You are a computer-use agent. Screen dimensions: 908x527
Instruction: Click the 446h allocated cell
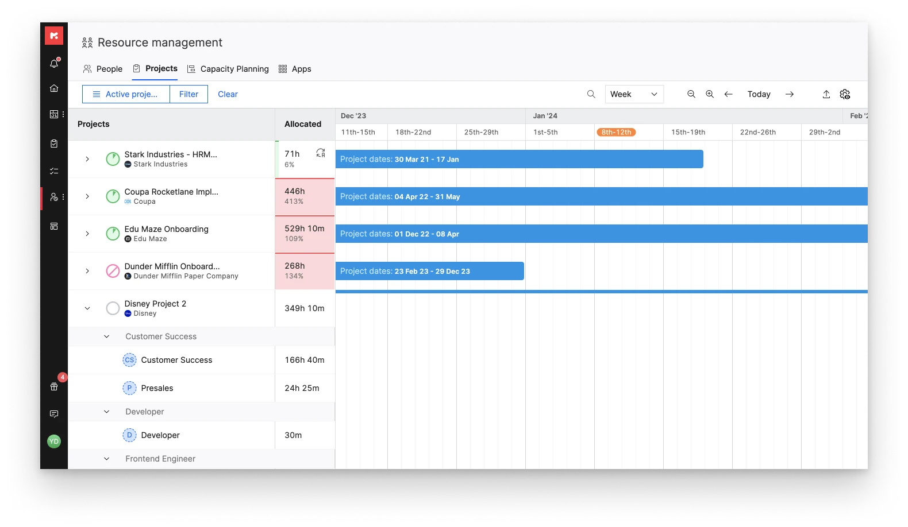305,196
